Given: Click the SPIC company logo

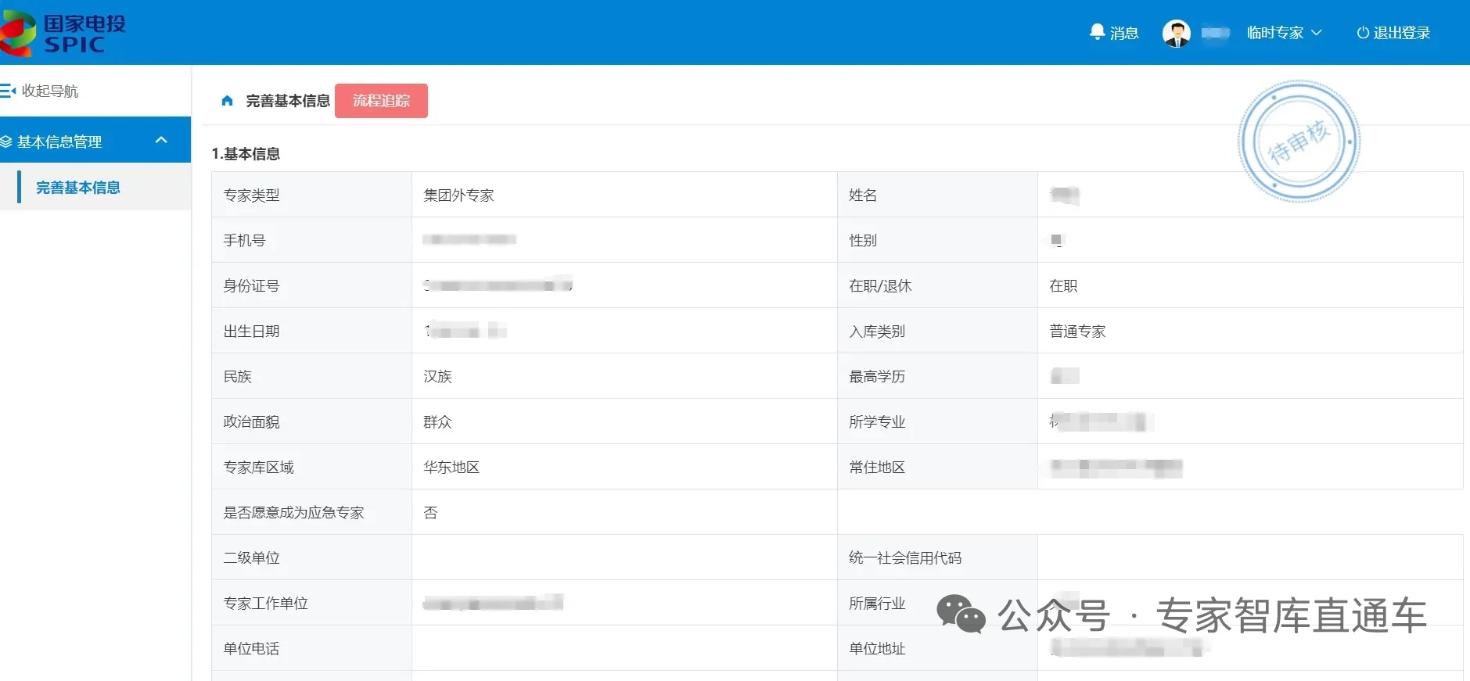Looking at the screenshot, I should click(x=63, y=33).
